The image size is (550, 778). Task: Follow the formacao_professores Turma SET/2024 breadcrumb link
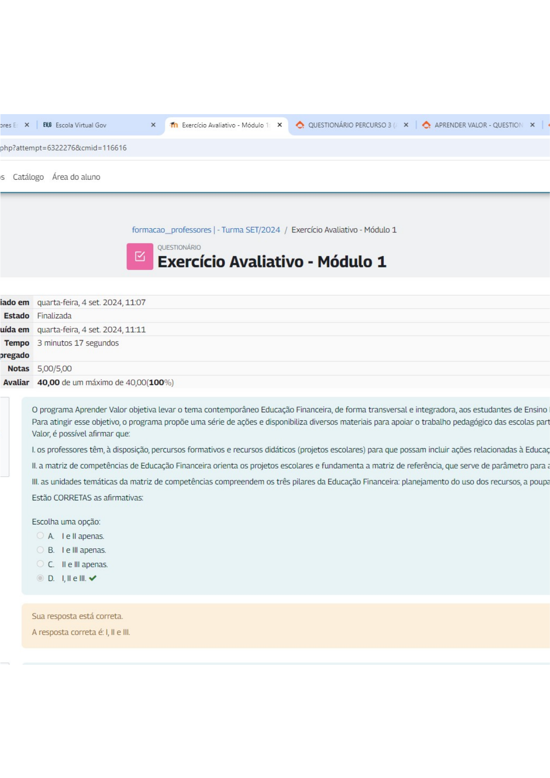pyautogui.click(x=206, y=230)
